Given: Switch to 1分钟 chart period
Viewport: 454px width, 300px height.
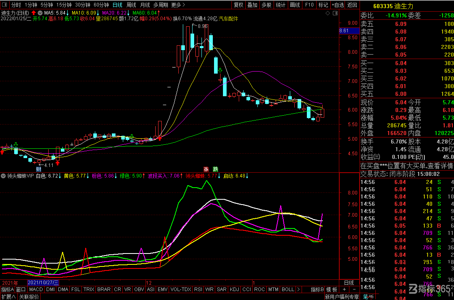Looking at the screenshot, I should pyautogui.click(x=31, y=5).
